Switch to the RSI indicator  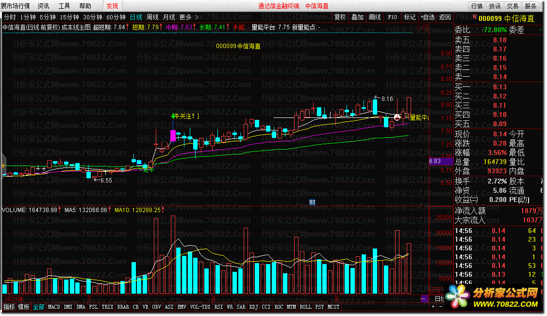[218, 307]
